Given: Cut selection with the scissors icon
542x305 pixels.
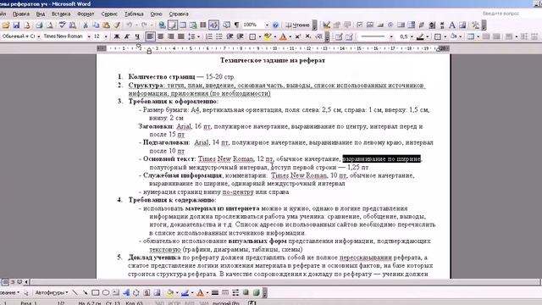Looking at the screenshot, I should point(85,25).
